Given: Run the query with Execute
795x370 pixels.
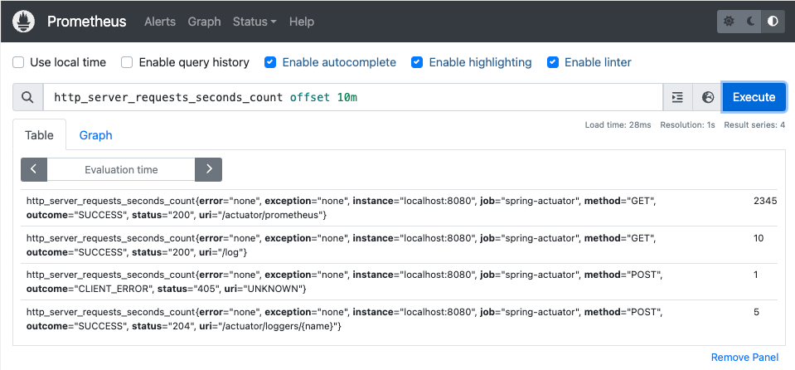Looking at the screenshot, I should (x=754, y=97).
